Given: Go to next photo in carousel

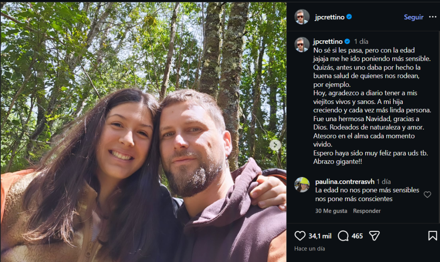Looking at the screenshot, I should [275, 145].
